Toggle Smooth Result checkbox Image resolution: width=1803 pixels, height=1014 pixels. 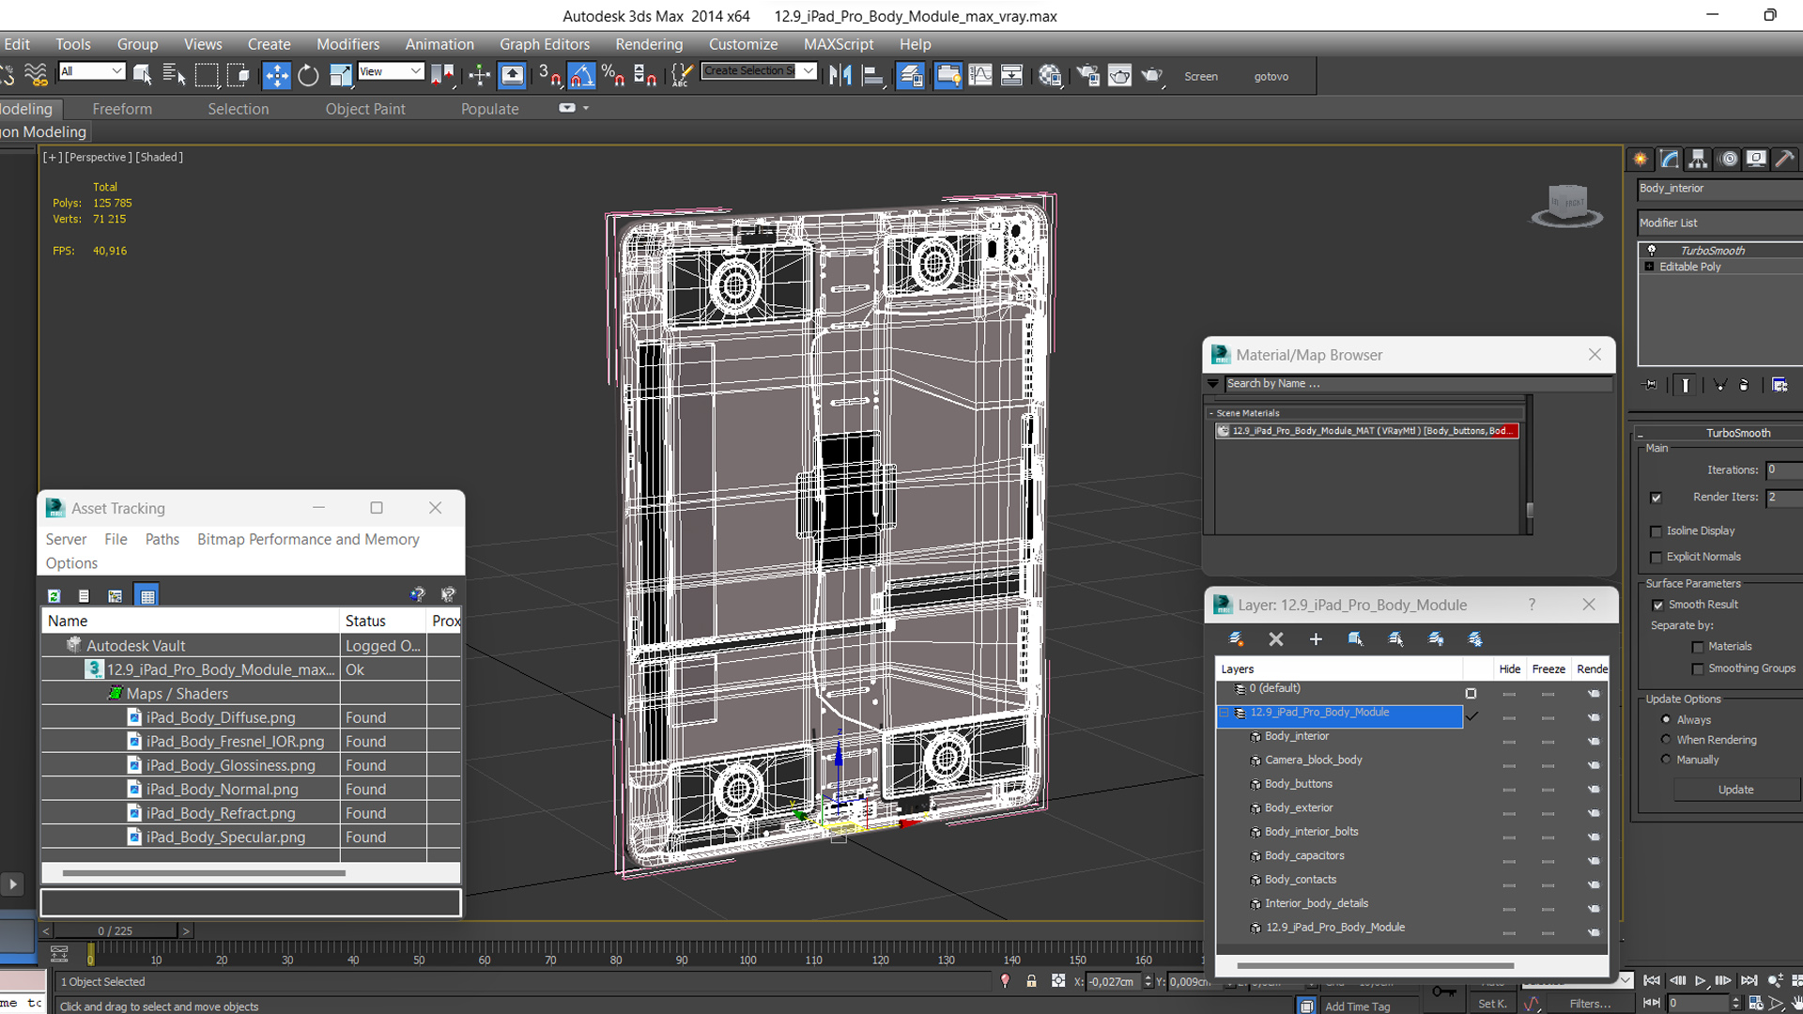pos(1657,606)
